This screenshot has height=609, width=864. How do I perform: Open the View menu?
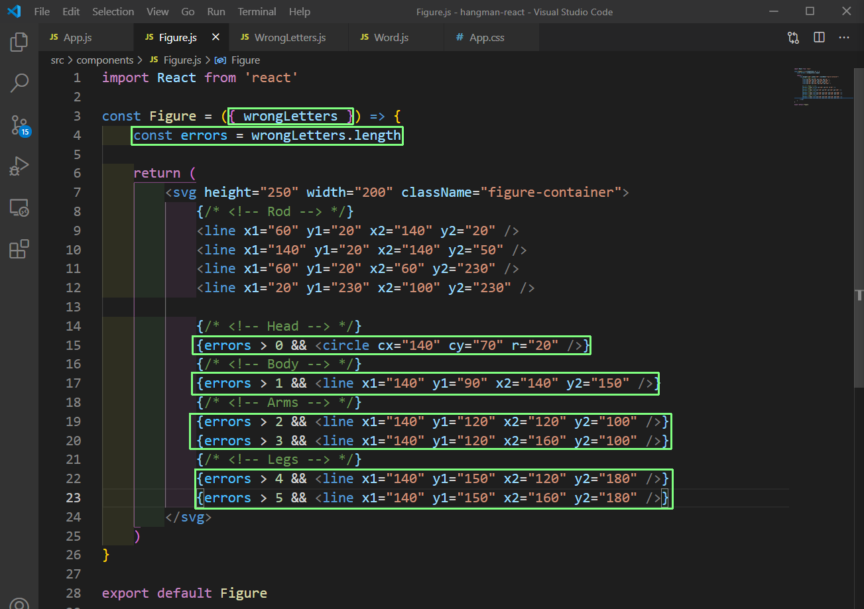coord(158,12)
